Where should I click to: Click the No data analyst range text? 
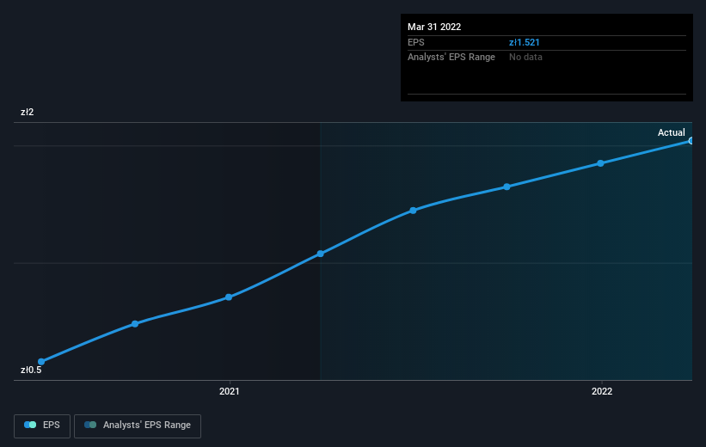(x=525, y=58)
